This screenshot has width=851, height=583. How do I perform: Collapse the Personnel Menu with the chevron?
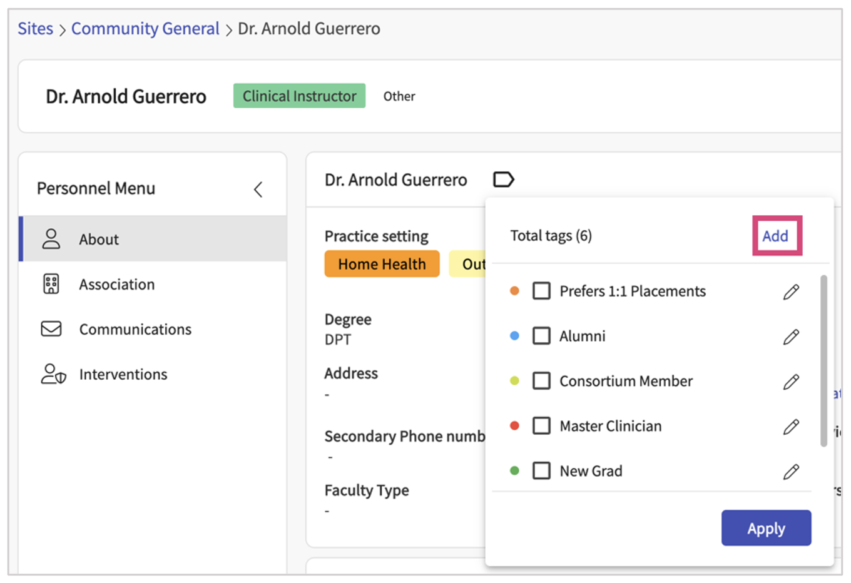click(258, 190)
